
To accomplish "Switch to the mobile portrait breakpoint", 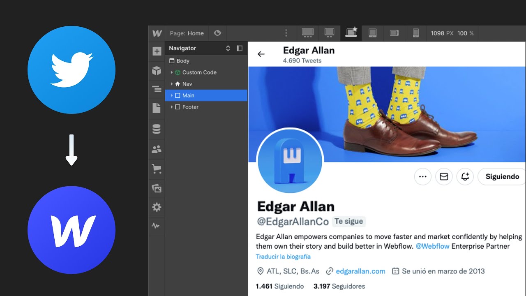I will click(x=415, y=33).
